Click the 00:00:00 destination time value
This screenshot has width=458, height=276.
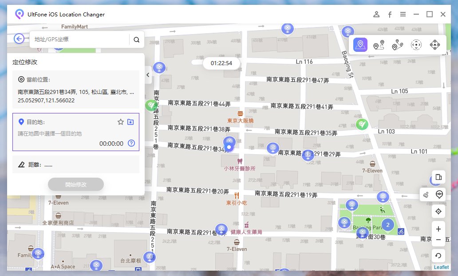(111, 144)
